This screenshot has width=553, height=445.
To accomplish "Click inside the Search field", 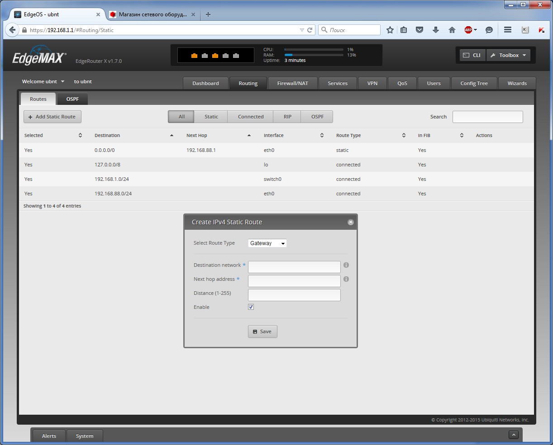I will 487,116.
